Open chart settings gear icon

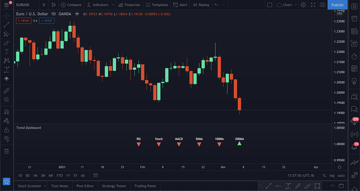pos(303,5)
